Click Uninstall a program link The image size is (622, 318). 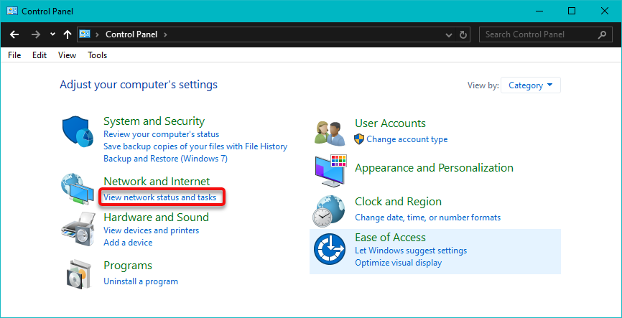(x=140, y=281)
